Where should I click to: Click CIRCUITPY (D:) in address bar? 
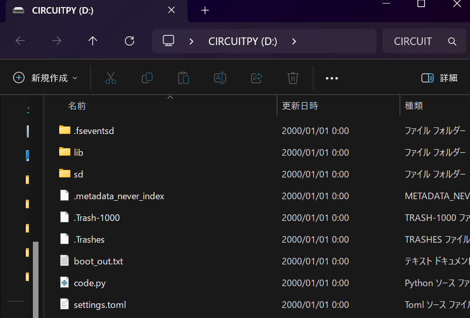coord(242,41)
